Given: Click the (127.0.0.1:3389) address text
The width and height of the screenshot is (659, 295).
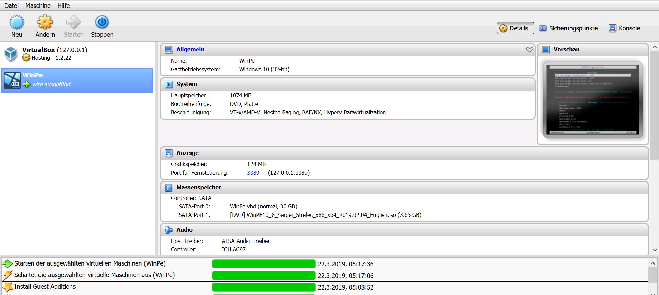Looking at the screenshot, I should [x=289, y=173].
